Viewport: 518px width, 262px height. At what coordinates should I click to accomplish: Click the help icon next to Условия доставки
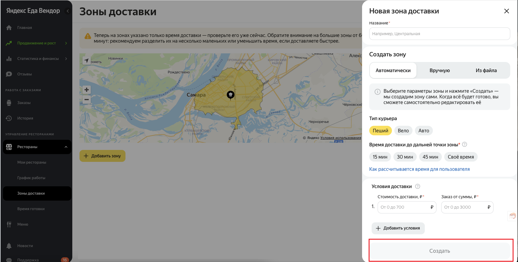point(418,186)
